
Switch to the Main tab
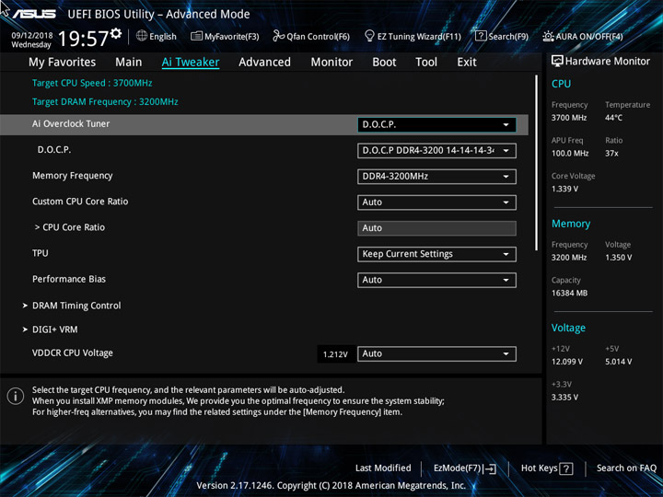[x=129, y=63]
